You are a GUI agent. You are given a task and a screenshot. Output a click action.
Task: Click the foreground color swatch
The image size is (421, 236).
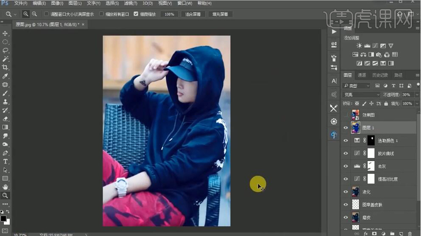coord(3,219)
